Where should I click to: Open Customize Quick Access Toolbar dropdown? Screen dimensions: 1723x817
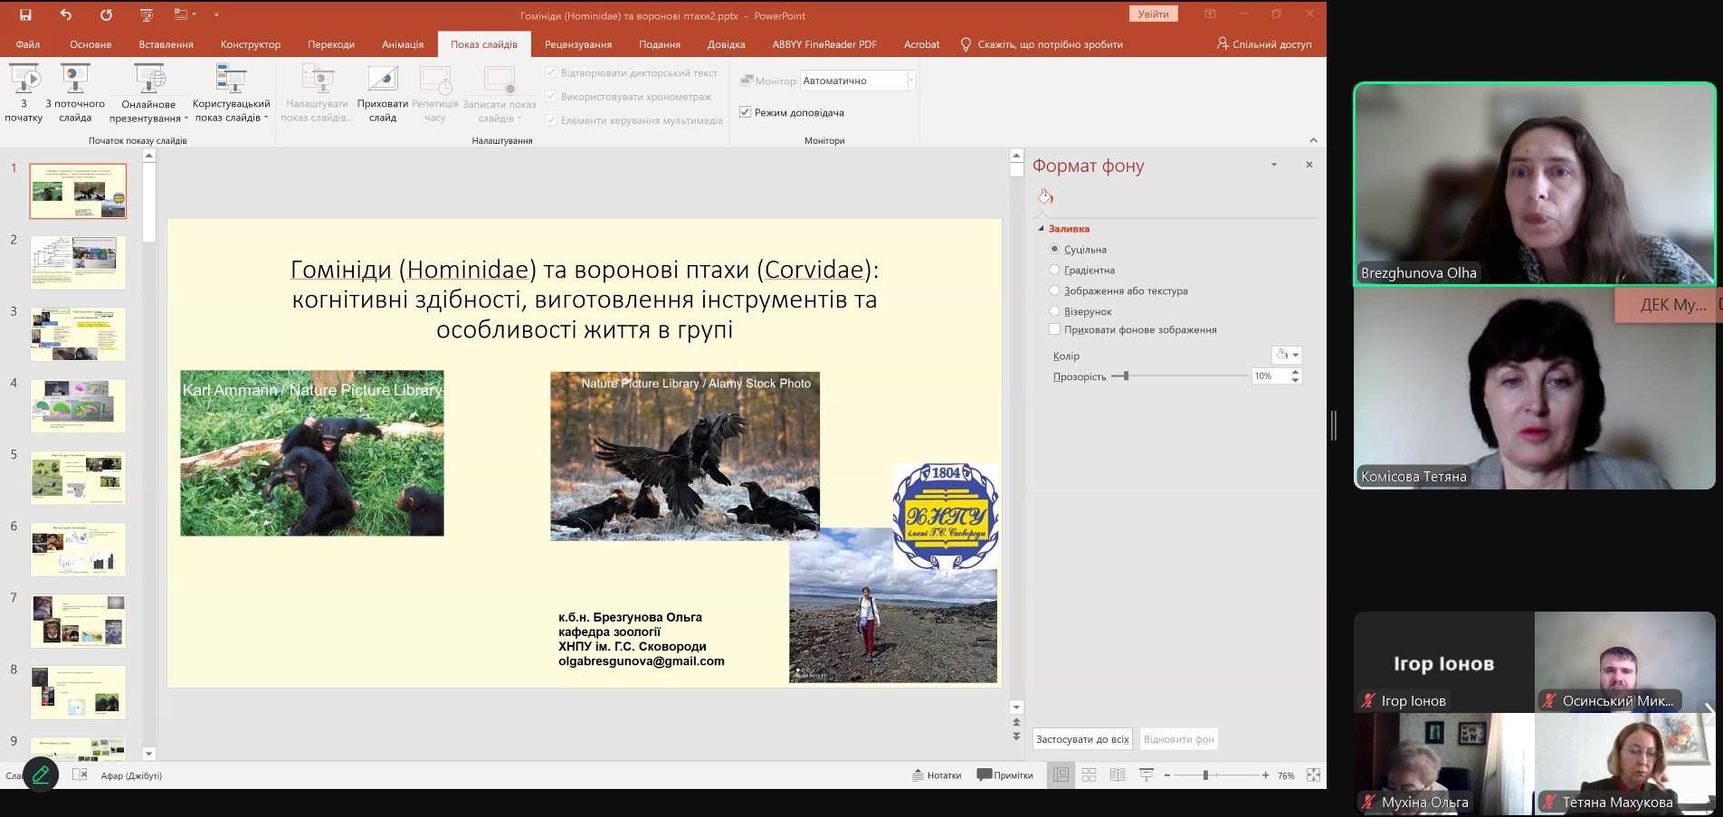click(216, 14)
